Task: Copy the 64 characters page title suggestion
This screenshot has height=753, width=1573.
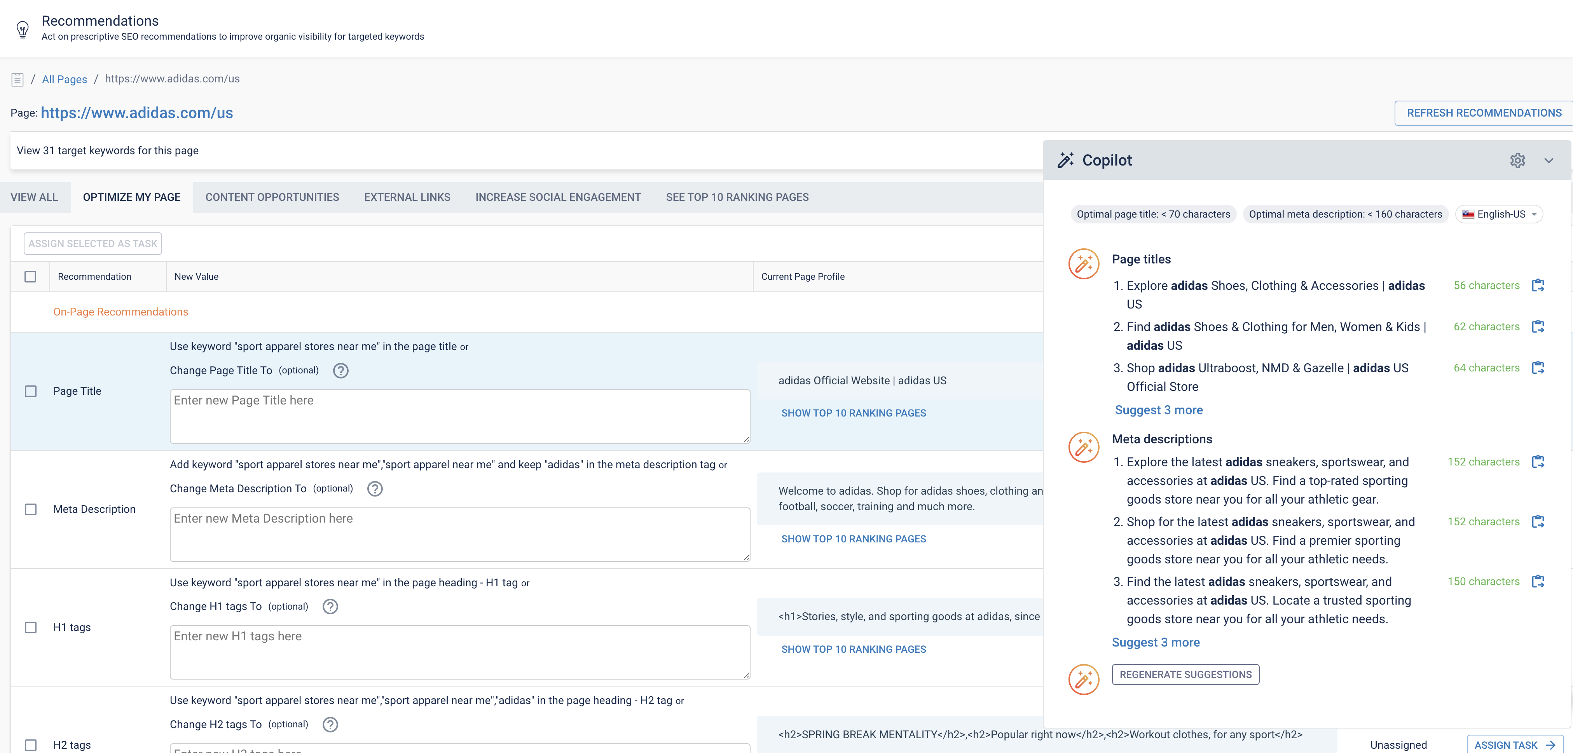Action: (x=1538, y=367)
